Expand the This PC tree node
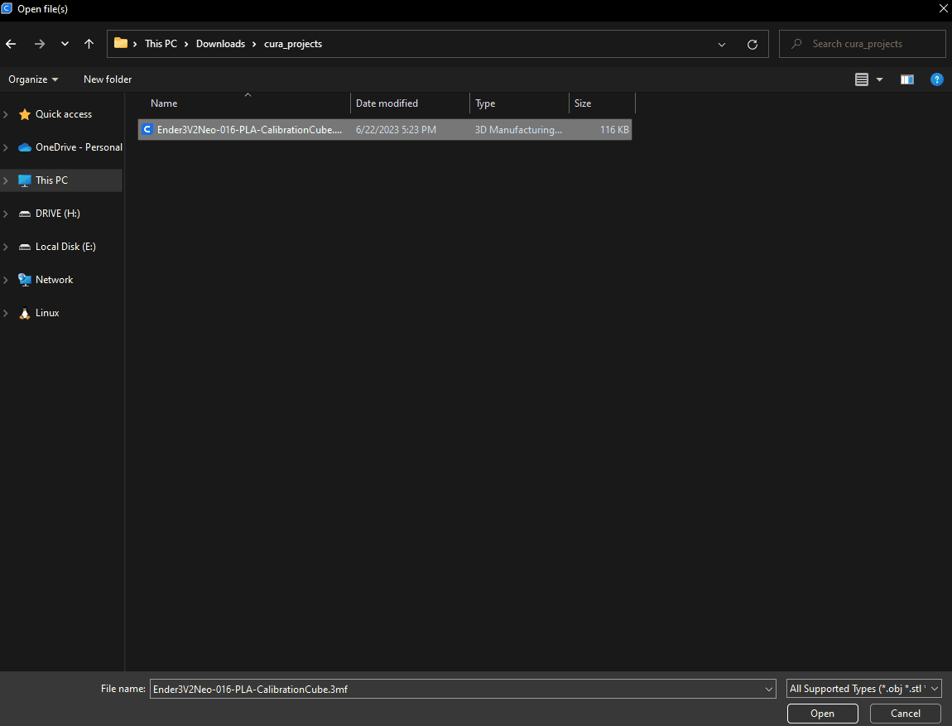 click(x=6, y=180)
